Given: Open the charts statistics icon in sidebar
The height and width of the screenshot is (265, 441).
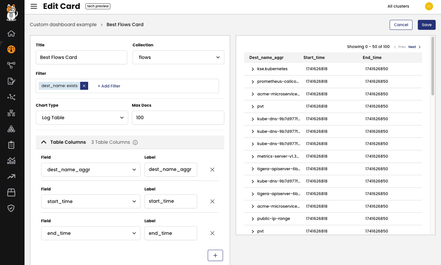Looking at the screenshot, I should [x=11, y=161].
